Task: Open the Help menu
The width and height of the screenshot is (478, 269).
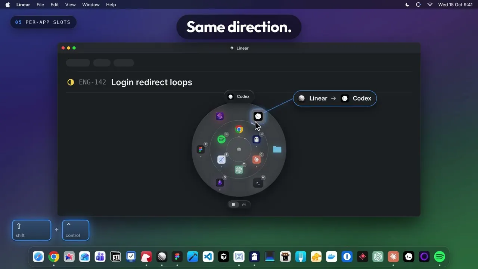Action: [111, 4]
